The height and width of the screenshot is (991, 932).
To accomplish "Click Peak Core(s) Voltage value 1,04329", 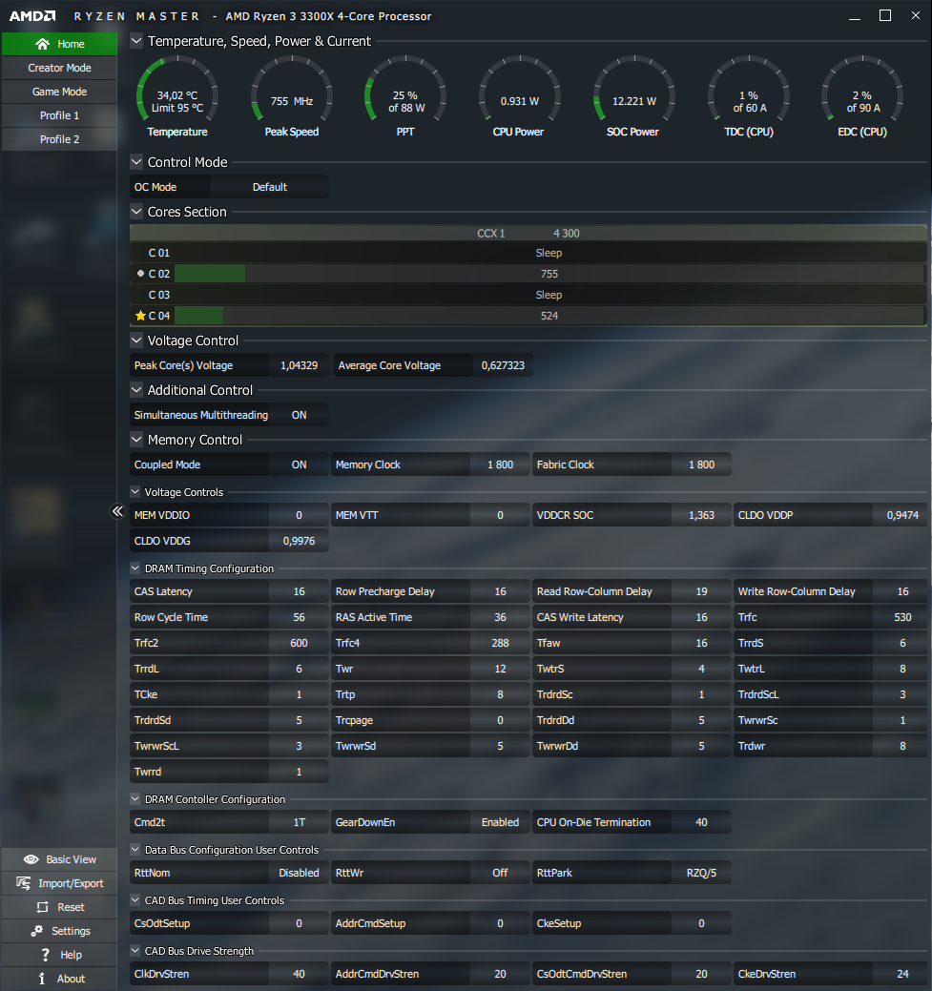I will coord(300,365).
